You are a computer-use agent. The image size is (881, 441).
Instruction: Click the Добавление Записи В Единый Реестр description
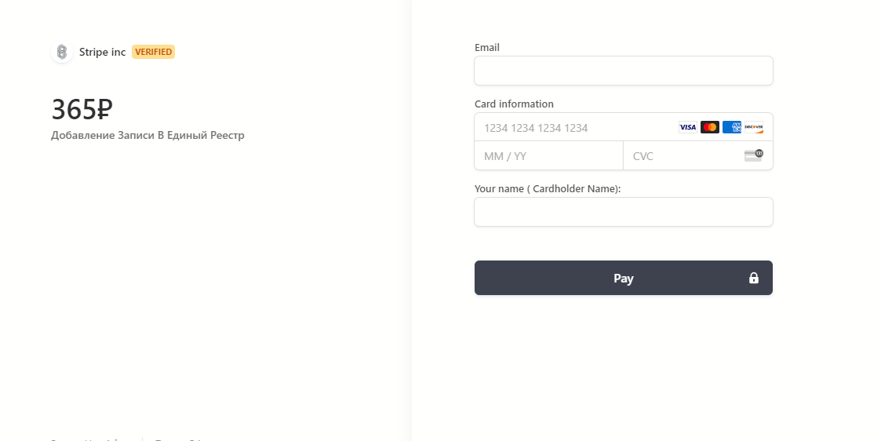147,136
